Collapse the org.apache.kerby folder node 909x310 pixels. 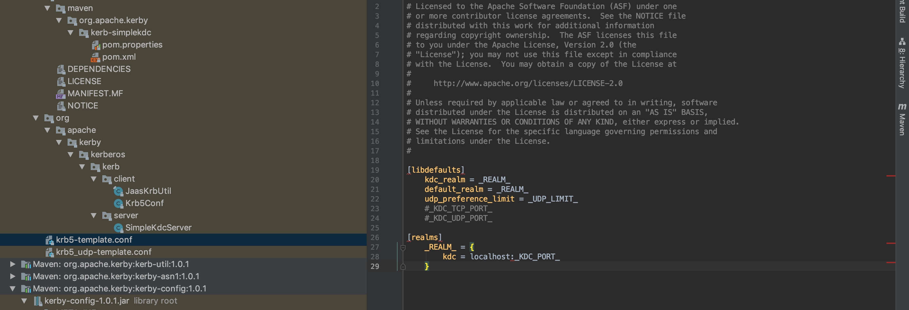59,21
